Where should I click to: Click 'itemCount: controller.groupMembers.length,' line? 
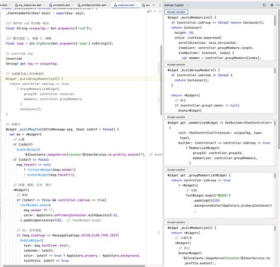tap(216, 48)
